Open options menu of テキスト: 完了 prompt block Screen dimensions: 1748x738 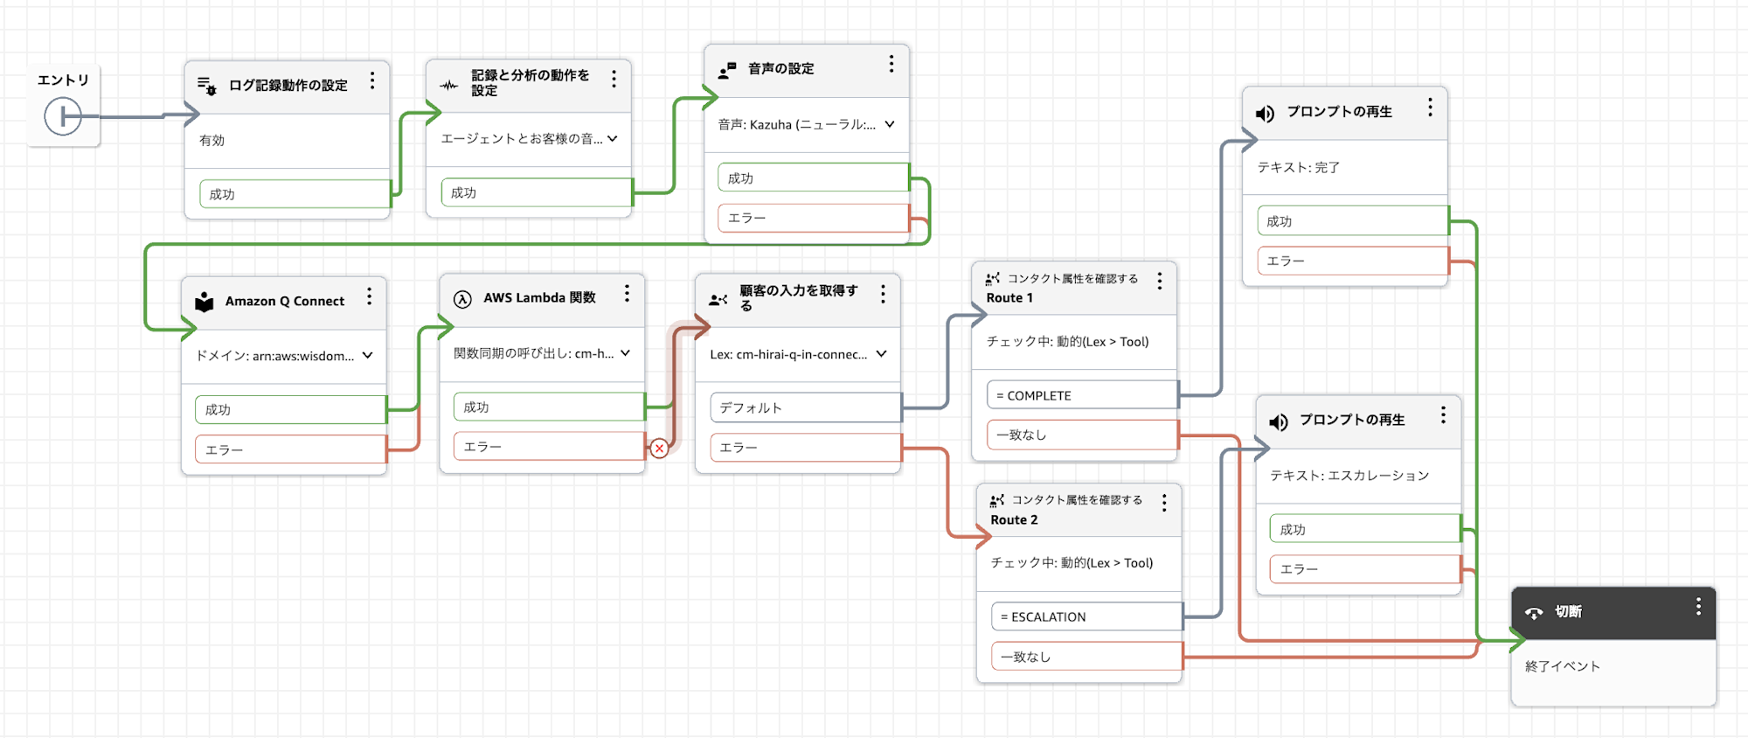point(1430,108)
